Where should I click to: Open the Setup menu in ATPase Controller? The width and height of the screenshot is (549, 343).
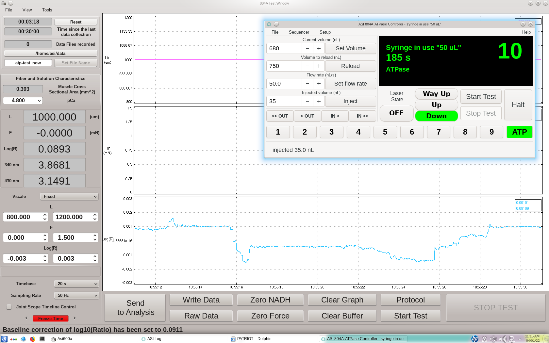325,32
